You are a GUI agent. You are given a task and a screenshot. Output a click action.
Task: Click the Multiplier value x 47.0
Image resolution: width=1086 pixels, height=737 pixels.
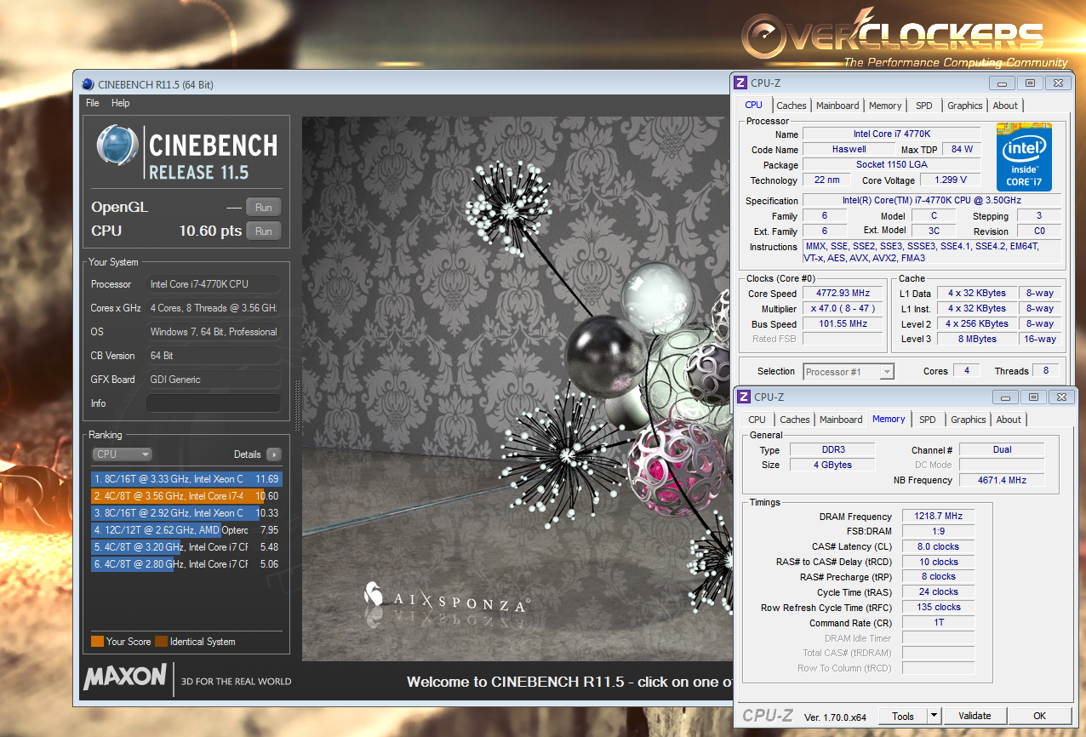(x=843, y=309)
